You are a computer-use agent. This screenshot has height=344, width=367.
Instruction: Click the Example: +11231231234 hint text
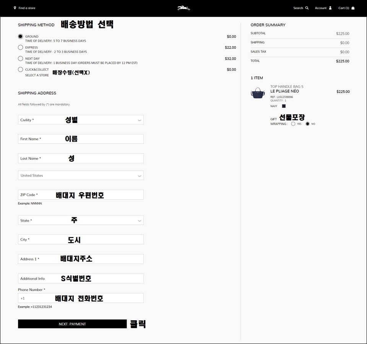(35, 307)
